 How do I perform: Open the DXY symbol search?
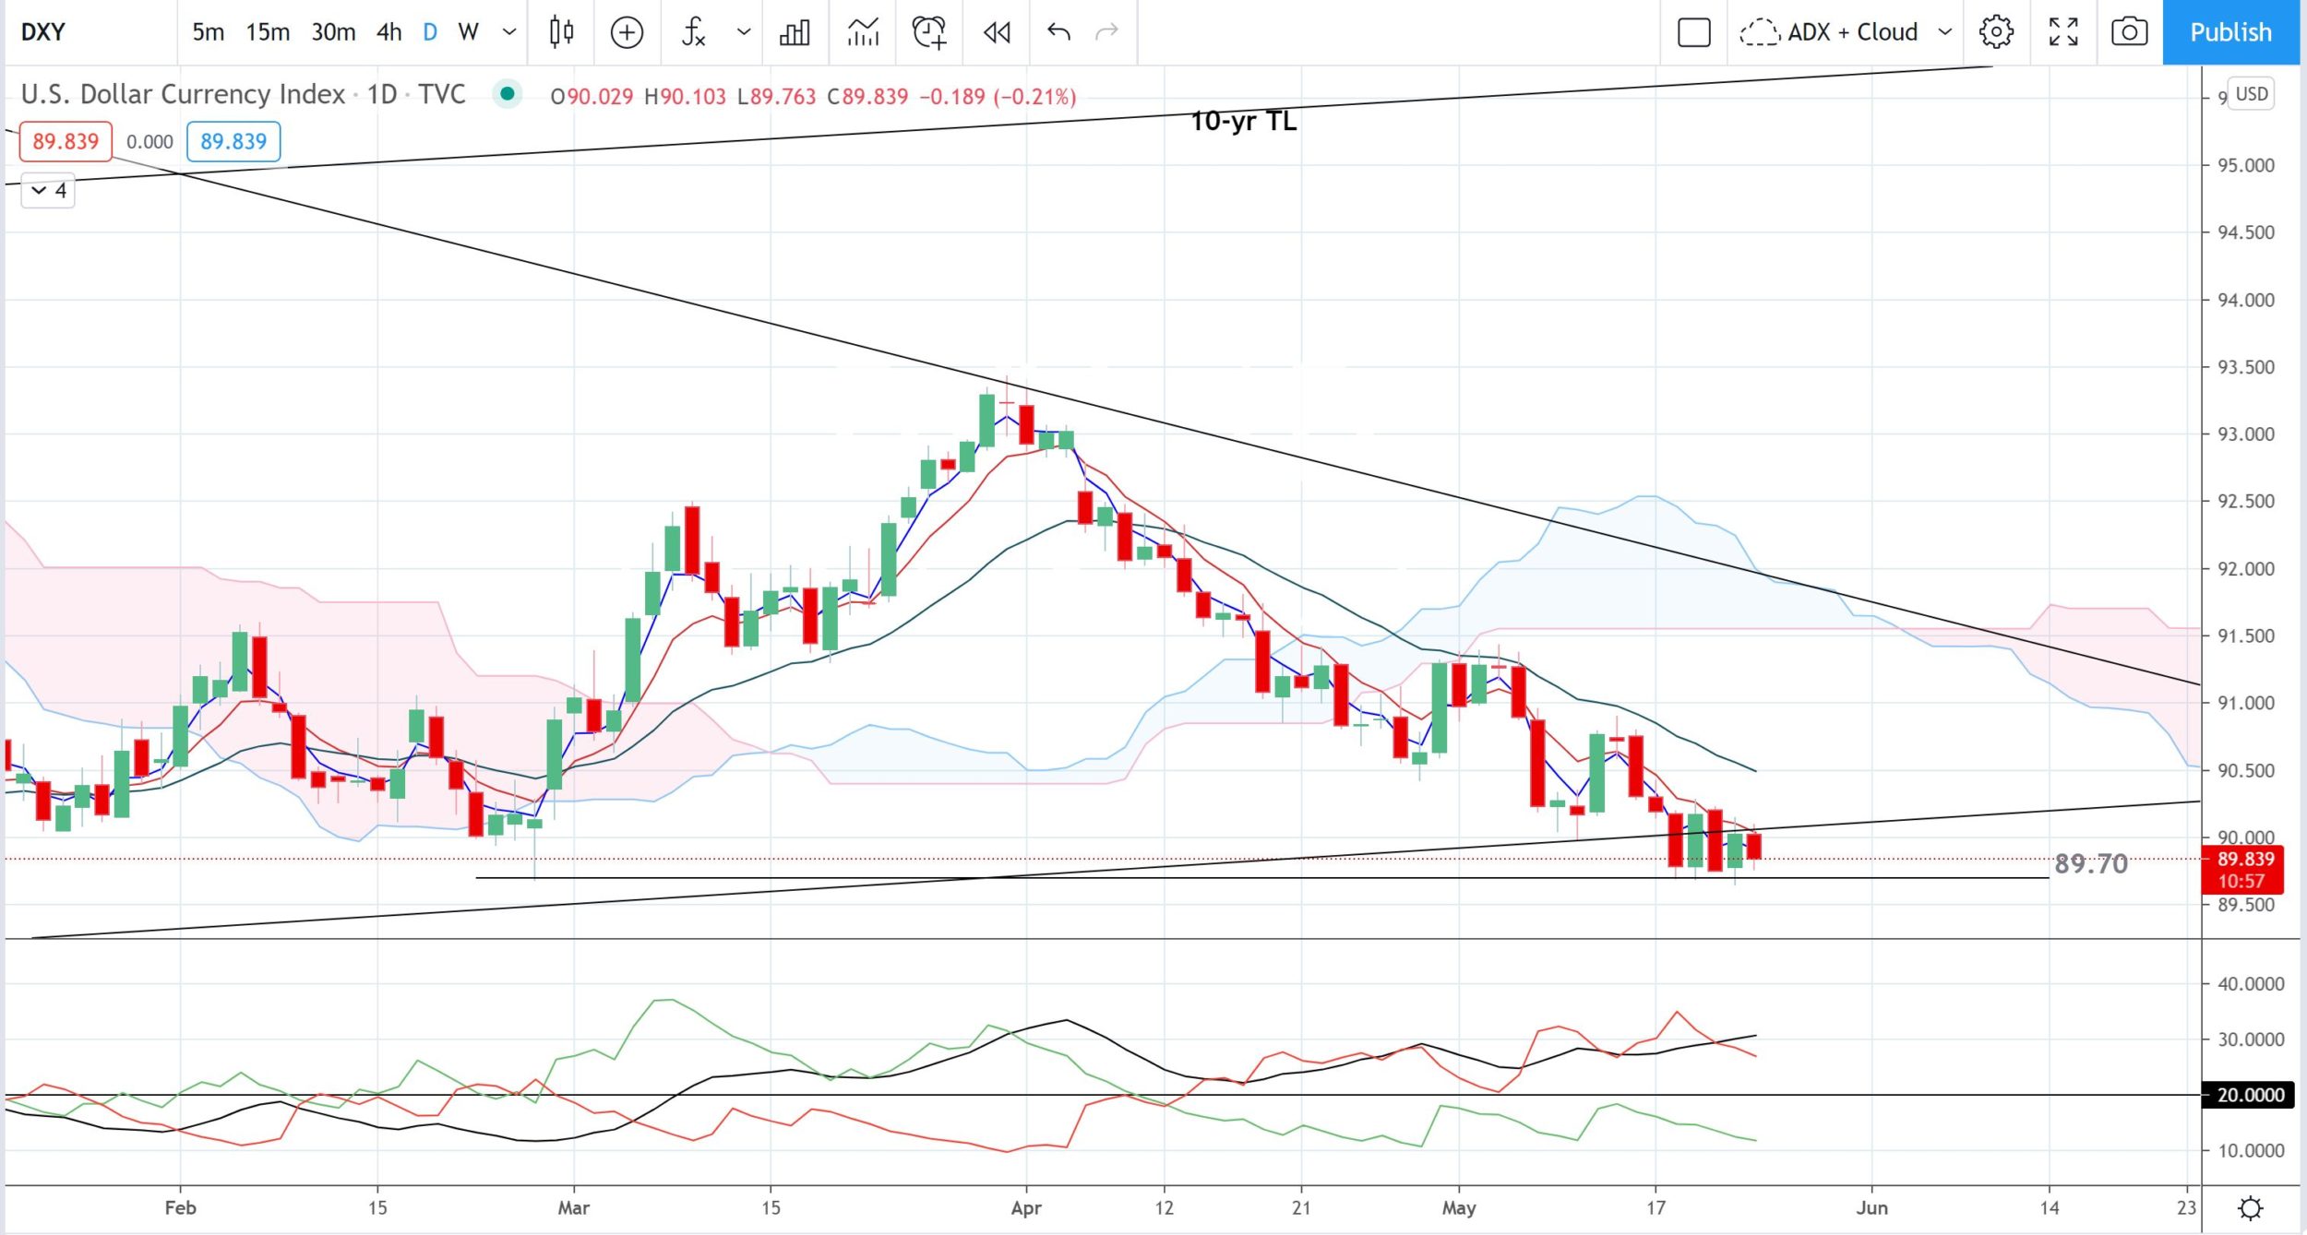(x=43, y=32)
